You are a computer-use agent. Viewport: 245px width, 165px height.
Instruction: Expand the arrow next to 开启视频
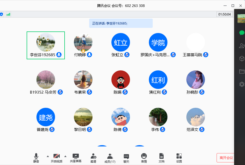tap(65, 156)
